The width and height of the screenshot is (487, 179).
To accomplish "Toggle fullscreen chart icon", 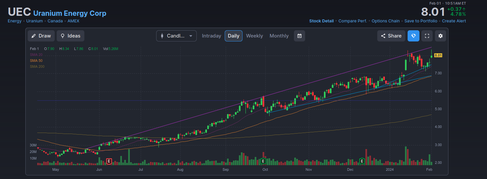I will (427, 36).
